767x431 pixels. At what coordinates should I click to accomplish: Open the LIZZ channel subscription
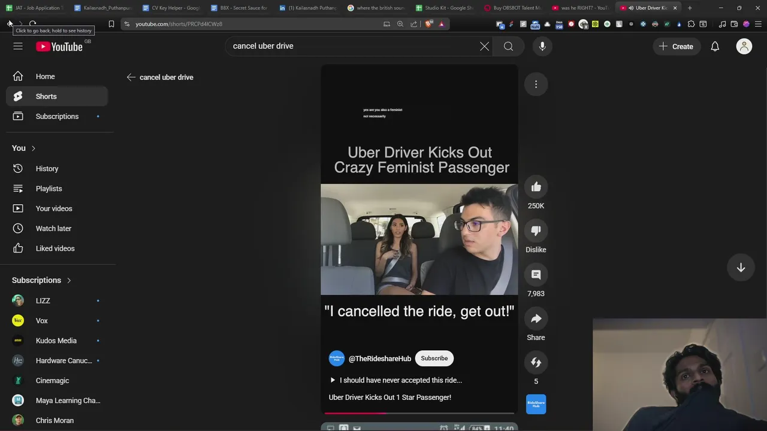coord(57,301)
